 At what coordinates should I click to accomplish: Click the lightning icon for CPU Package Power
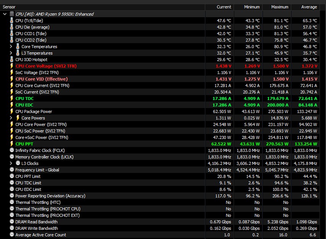click(x=11, y=111)
